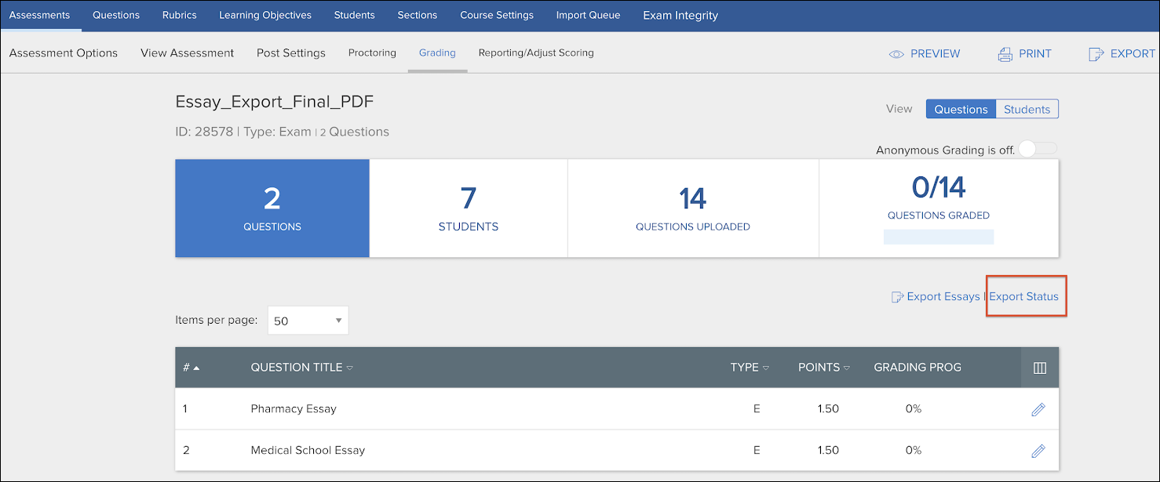Open the table column chooser icon

(x=1040, y=368)
